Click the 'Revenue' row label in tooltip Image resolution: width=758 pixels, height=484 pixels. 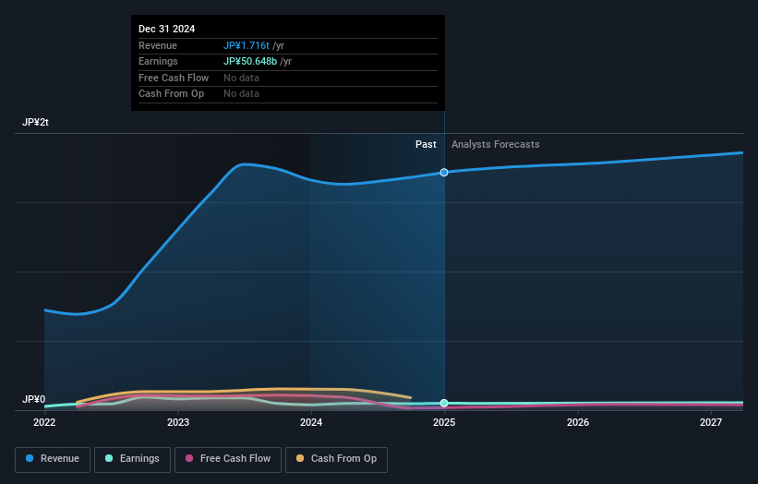click(158, 45)
